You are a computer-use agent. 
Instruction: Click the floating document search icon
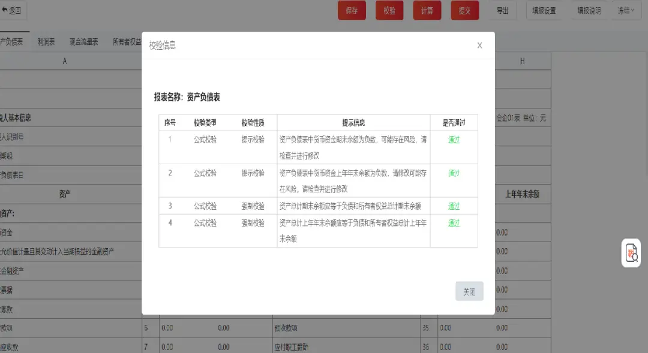pyautogui.click(x=631, y=253)
